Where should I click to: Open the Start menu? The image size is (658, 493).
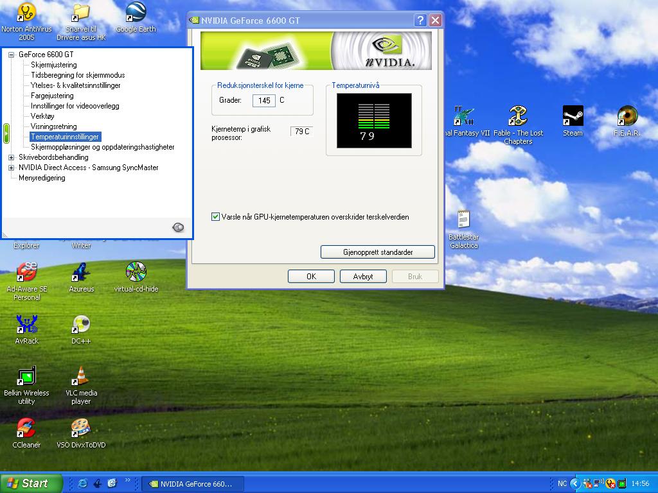click(31, 483)
